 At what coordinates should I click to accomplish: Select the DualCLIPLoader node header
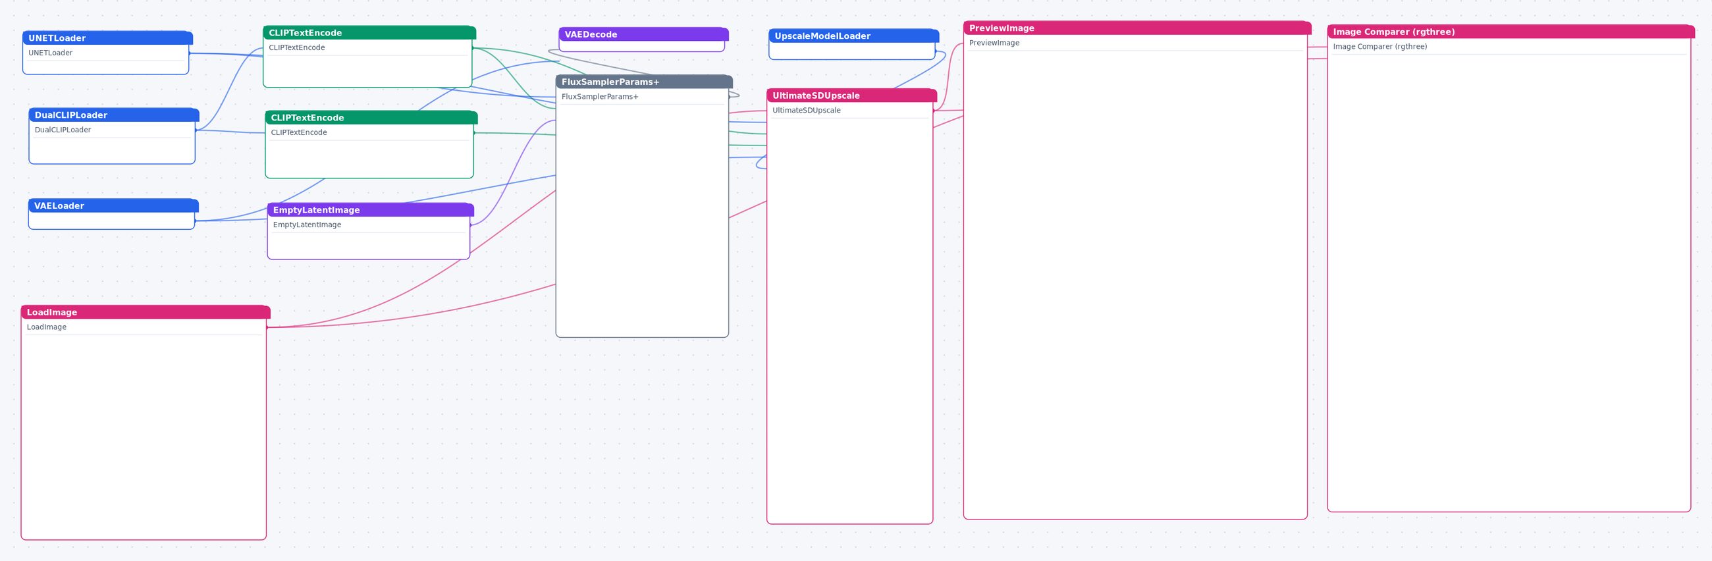click(x=114, y=115)
